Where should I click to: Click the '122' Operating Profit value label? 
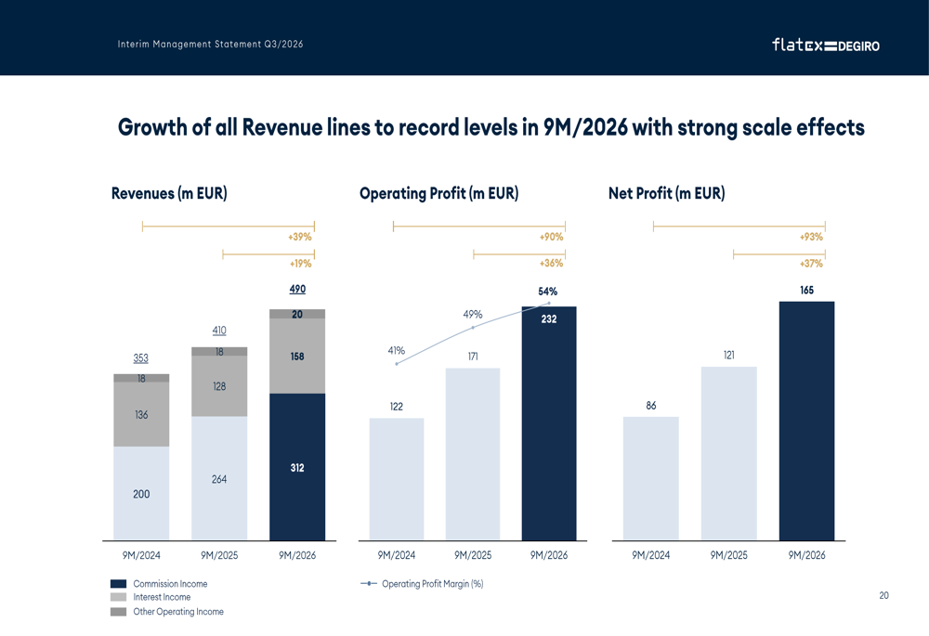pos(397,407)
